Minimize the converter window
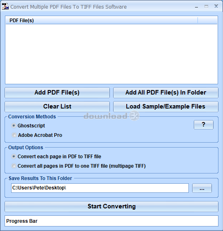This screenshot has height=231, width=223. click(196, 7)
